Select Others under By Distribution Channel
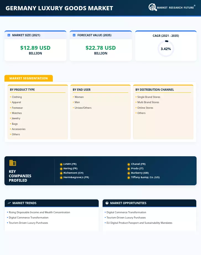The height and width of the screenshot is (255, 201). [x=141, y=113]
